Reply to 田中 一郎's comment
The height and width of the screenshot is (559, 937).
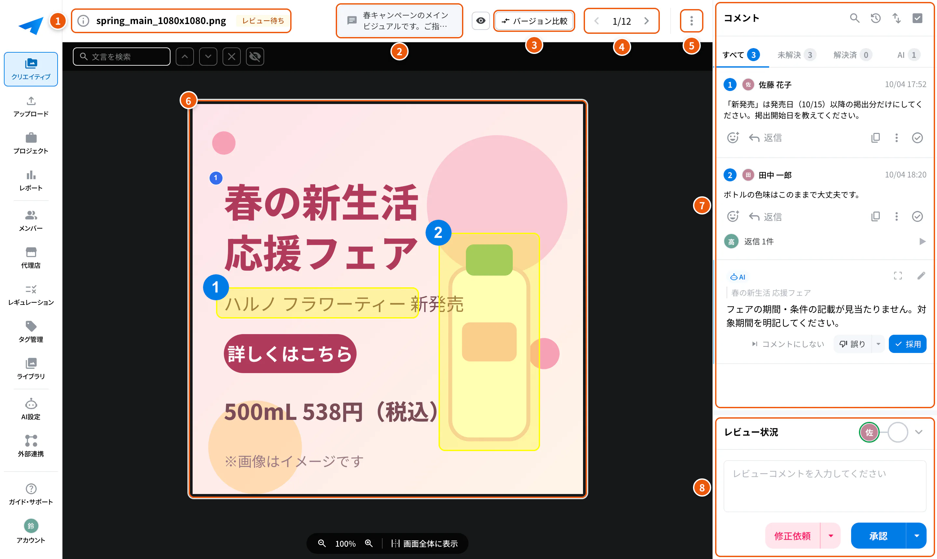click(x=765, y=216)
